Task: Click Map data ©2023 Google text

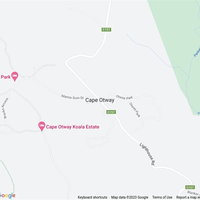Action: [130, 197]
